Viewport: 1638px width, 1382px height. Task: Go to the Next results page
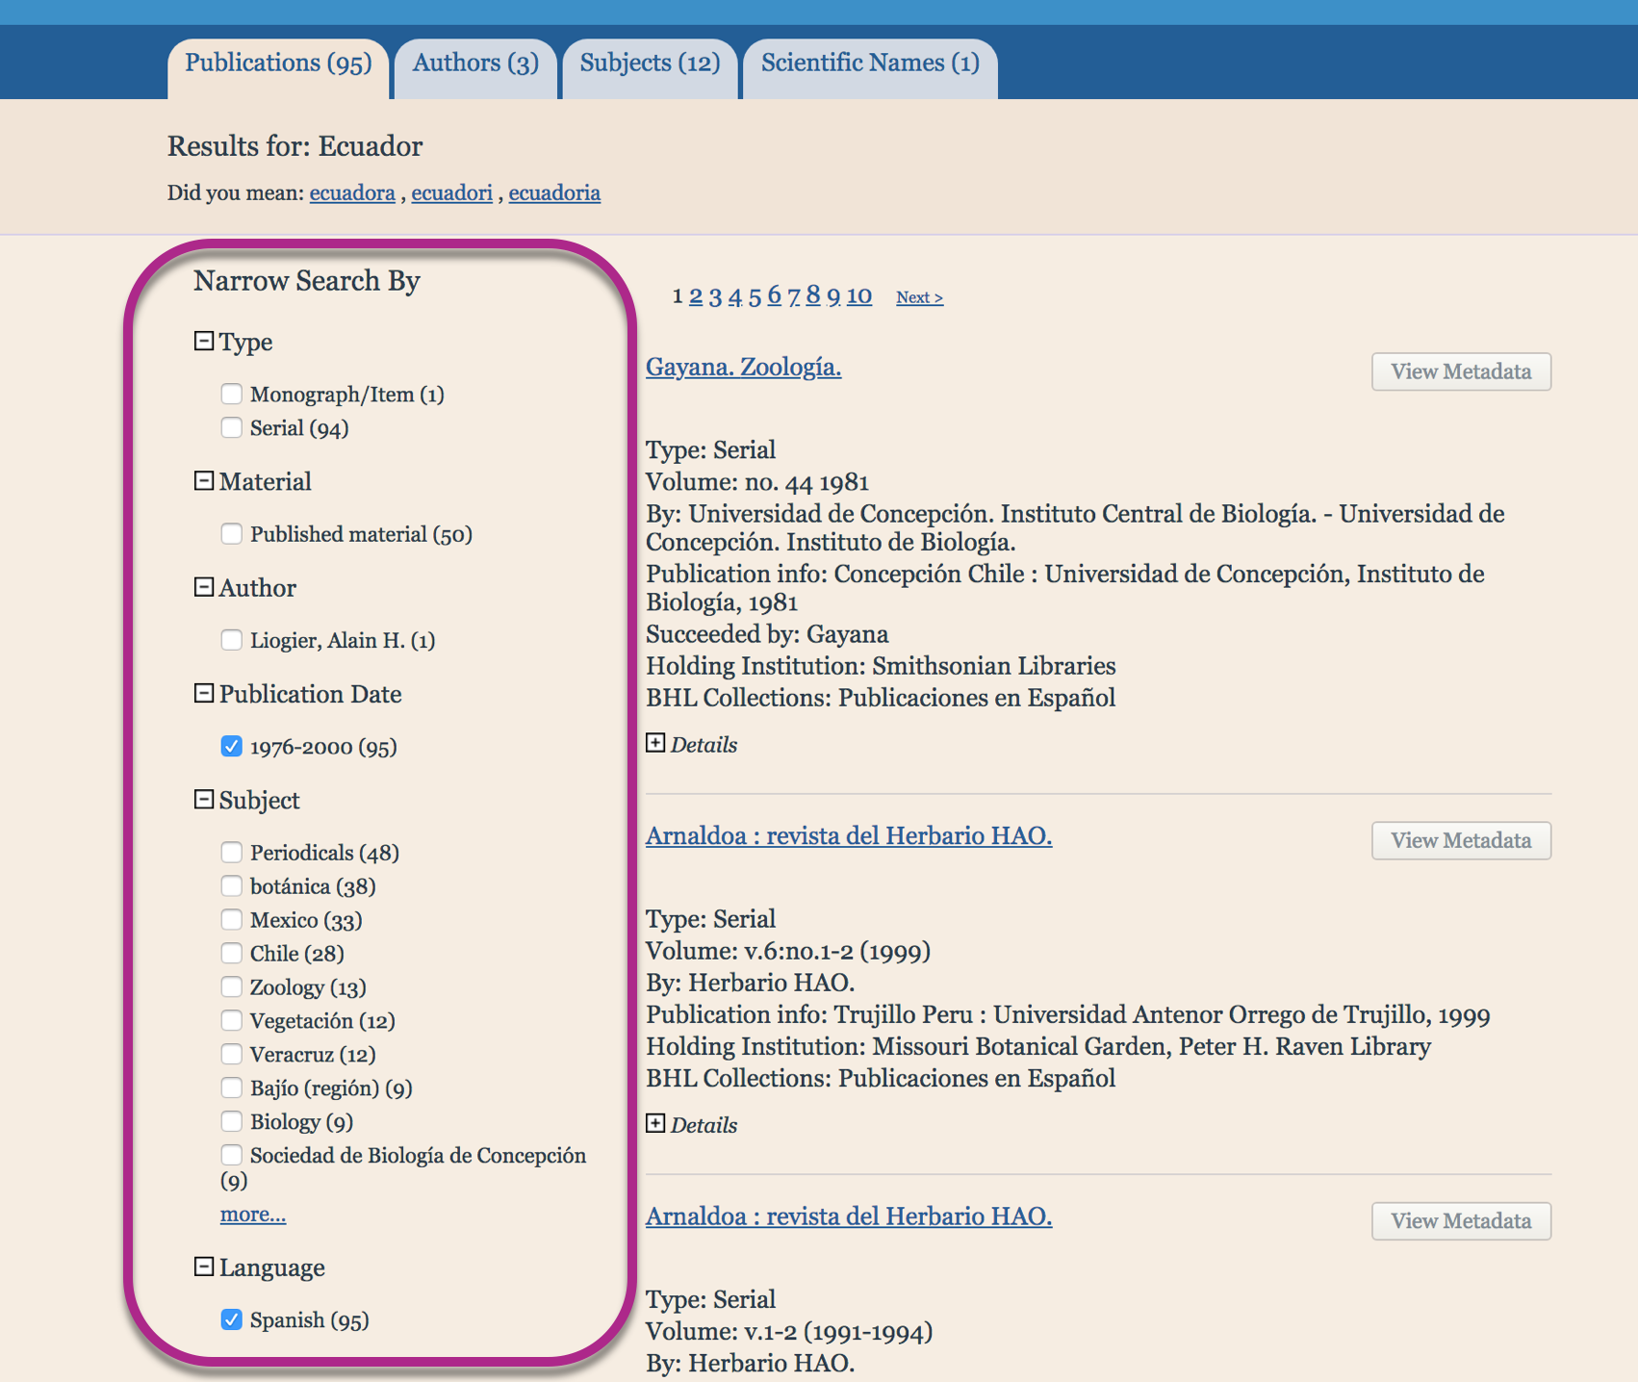[919, 297]
